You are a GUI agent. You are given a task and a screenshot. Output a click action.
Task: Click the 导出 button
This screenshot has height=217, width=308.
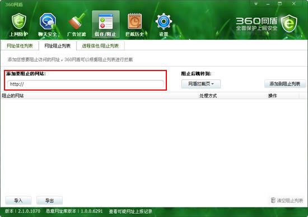[49, 200]
